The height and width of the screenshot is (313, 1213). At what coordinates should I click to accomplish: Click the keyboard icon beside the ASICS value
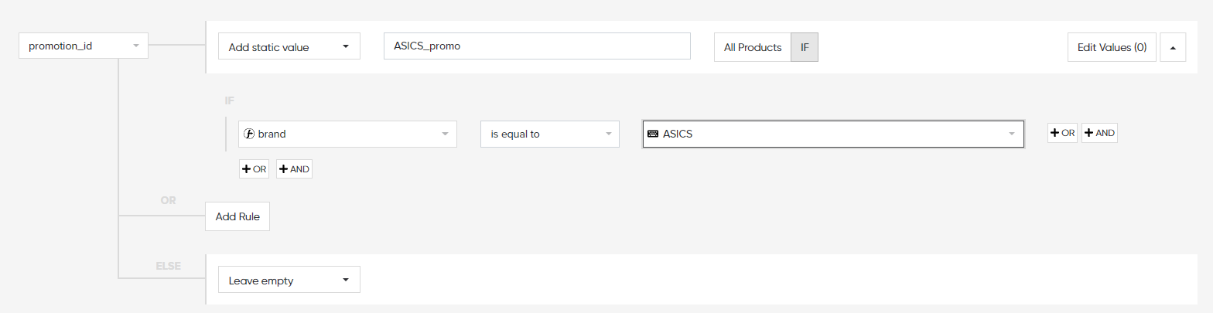coord(653,134)
